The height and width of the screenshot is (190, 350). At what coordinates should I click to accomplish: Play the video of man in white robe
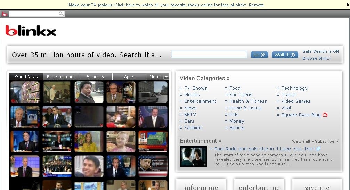(57, 92)
